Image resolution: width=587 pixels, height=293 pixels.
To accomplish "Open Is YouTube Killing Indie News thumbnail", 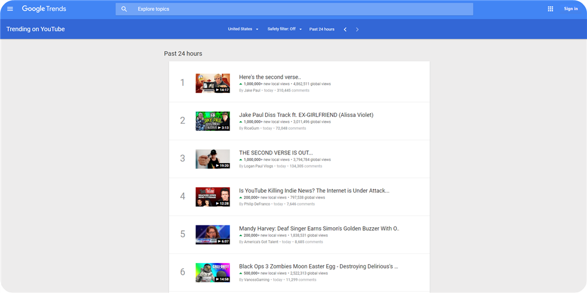I will pos(212,197).
